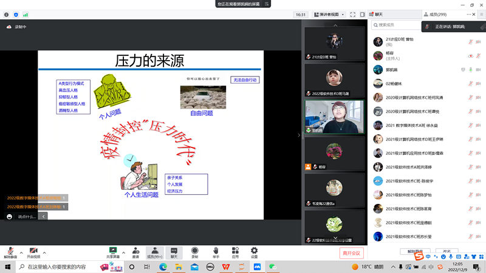This screenshot has height=273, width=486.
Task: Open the 邀请 (invite) icon
Action: tap(135, 250)
